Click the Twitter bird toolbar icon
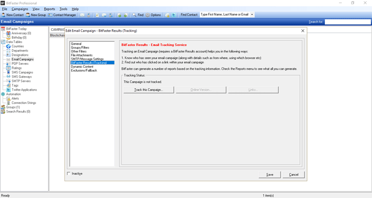Image resolution: width=372 pixels, height=198 pixels. (174, 15)
